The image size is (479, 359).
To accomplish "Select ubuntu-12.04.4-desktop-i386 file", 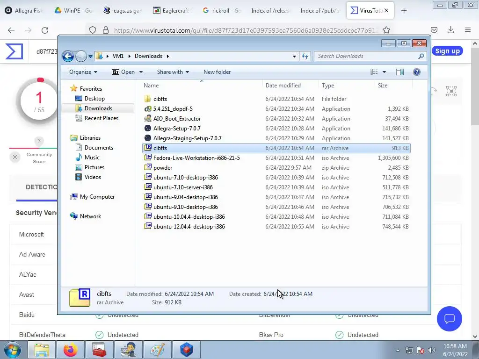I will point(189,227).
